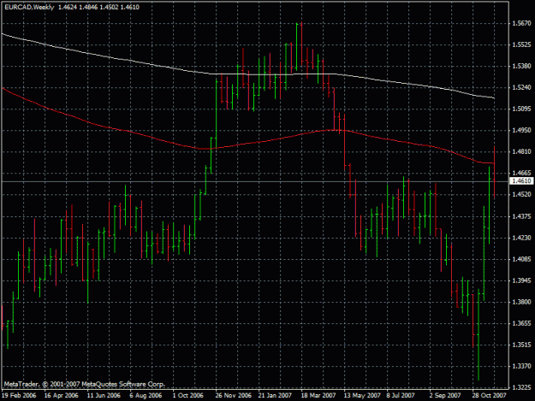The width and height of the screenshot is (535, 401).
Task: Click the 1.3370 price axis label
Action: [521, 366]
